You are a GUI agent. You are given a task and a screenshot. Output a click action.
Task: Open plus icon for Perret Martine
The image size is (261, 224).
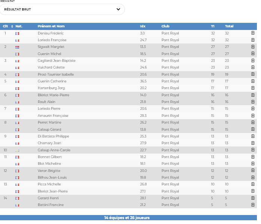[x=253, y=122]
